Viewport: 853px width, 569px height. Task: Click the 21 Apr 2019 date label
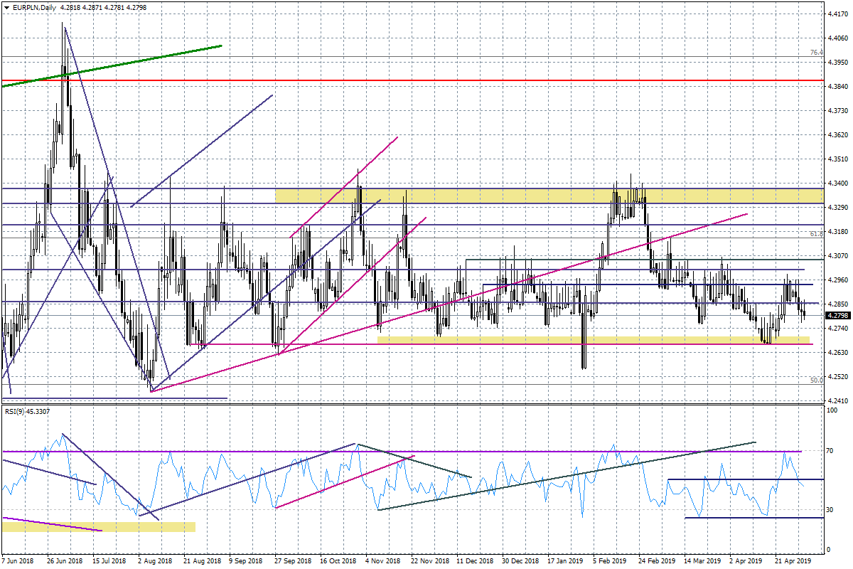pos(790,560)
